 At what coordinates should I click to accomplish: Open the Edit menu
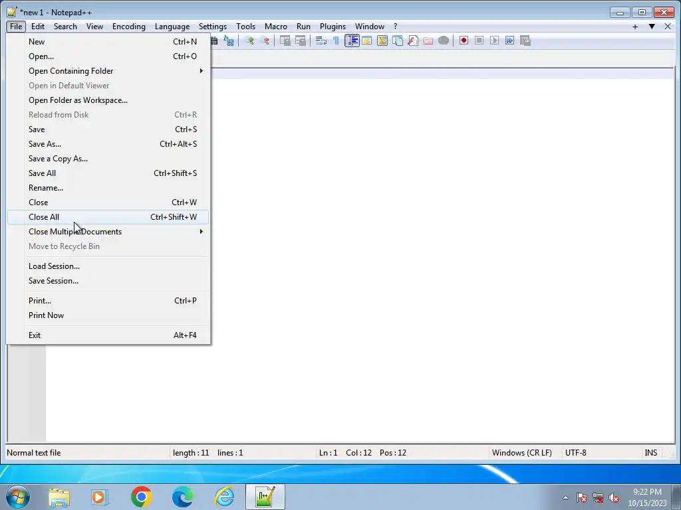coord(38,27)
